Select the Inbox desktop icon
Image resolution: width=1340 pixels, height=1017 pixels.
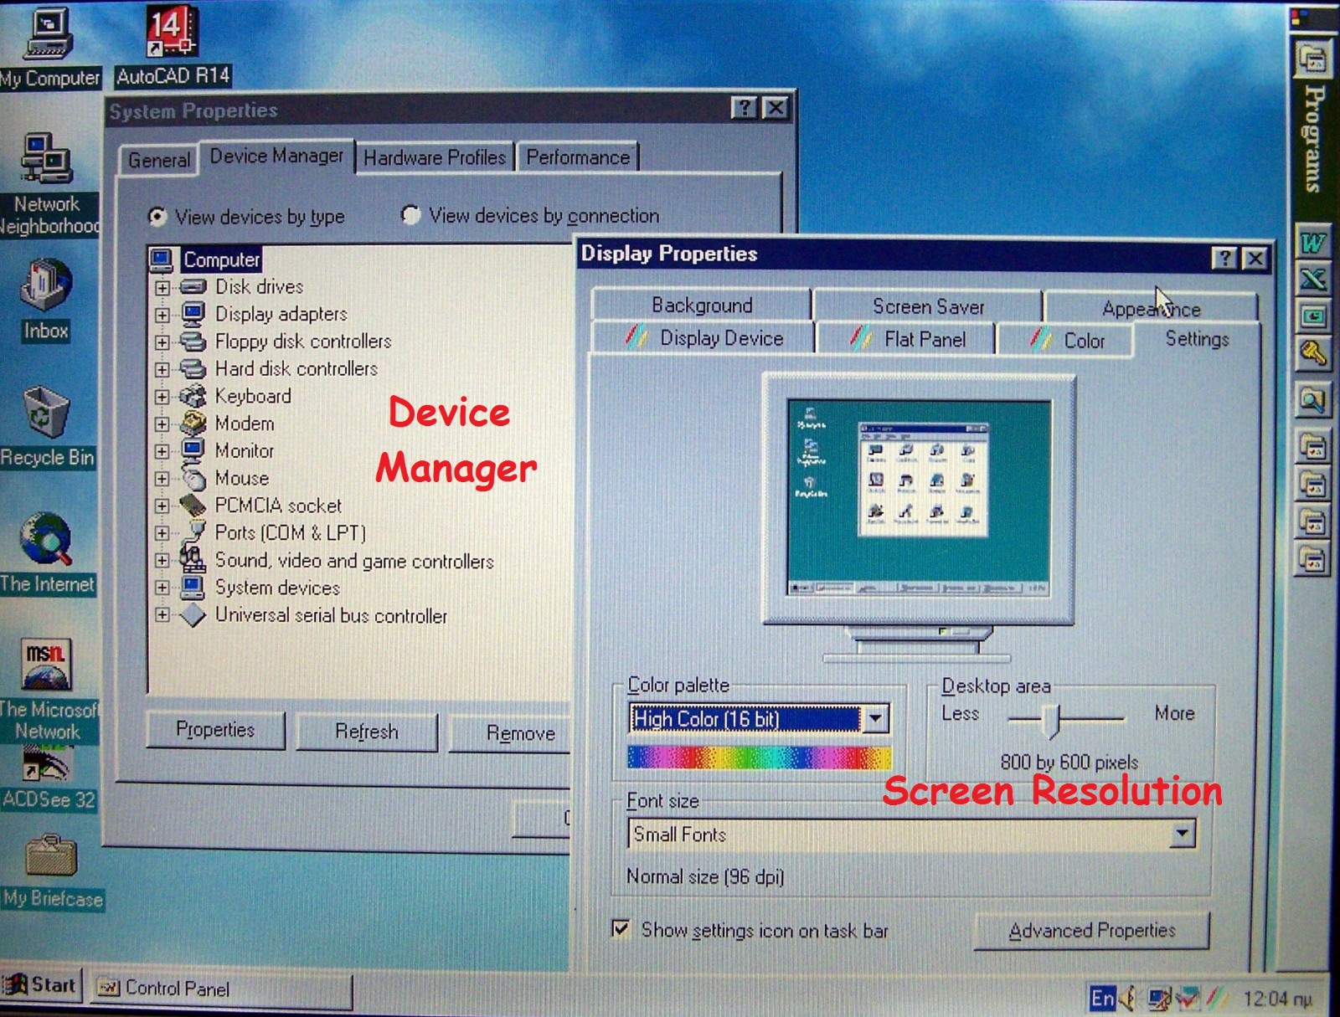coord(46,300)
